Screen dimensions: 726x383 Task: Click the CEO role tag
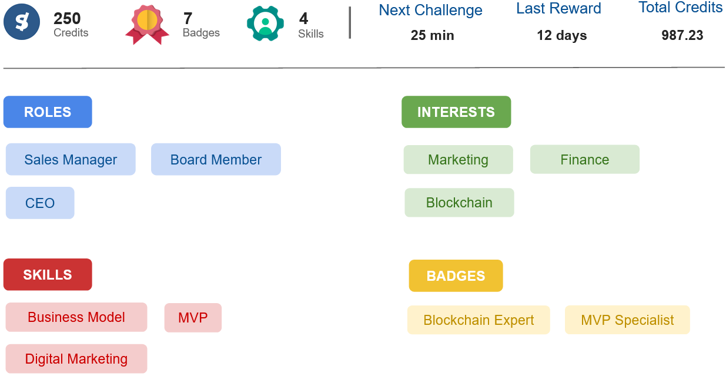[40, 203]
